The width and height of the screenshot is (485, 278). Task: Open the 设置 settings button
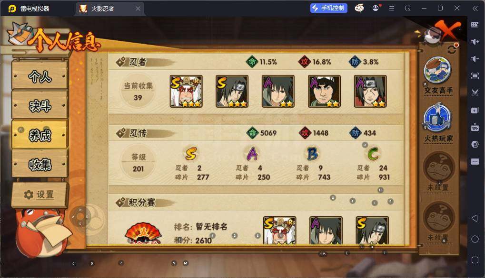coord(40,195)
